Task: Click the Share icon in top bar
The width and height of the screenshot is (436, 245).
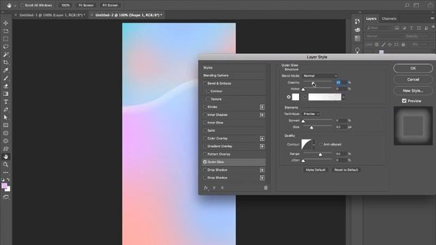Action: coord(431,5)
